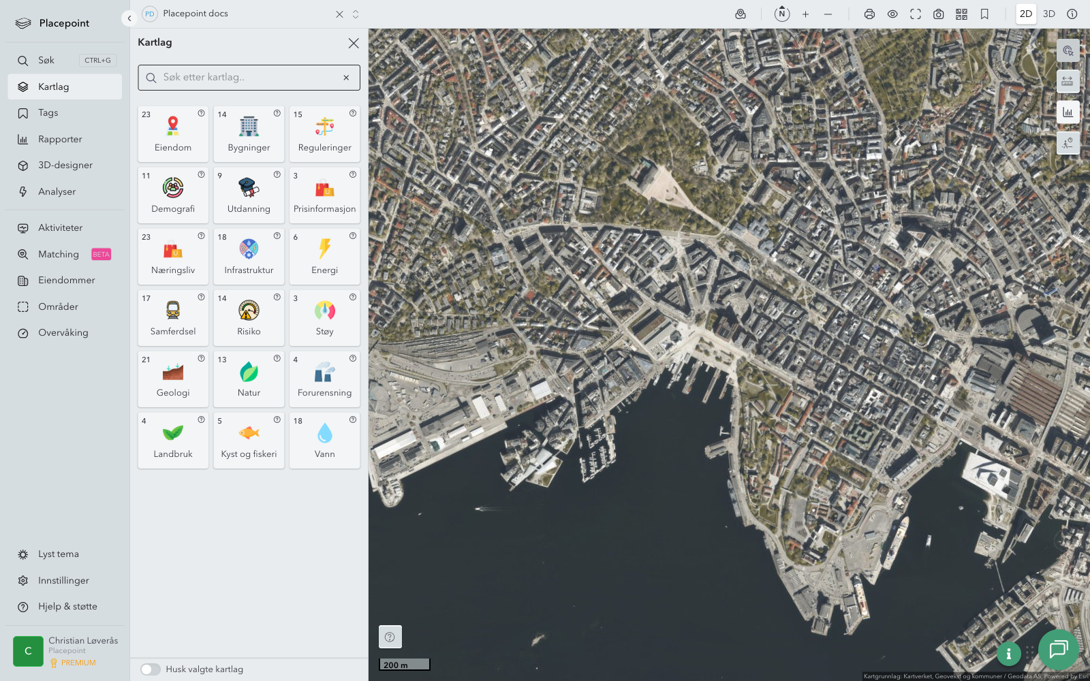Expand the Placepoint docs workspace selector

coord(355,14)
